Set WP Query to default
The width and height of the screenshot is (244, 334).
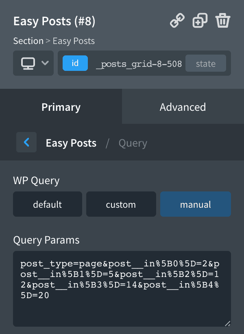point(48,204)
